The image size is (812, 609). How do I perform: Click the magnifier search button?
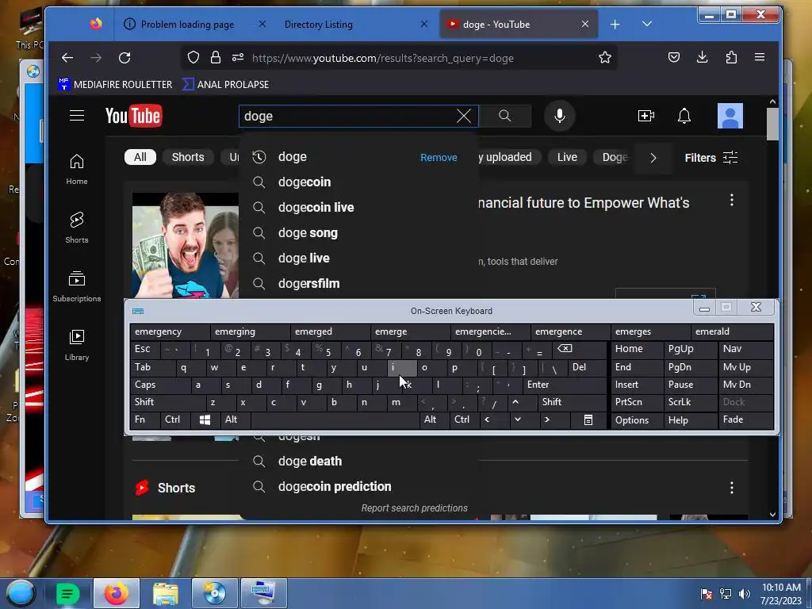pyautogui.click(x=505, y=116)
